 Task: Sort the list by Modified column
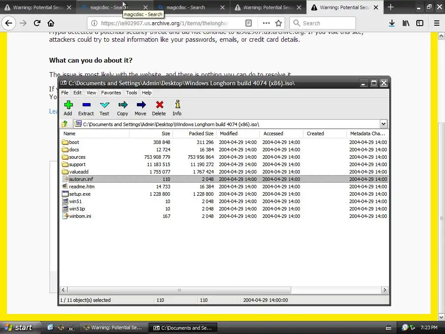coord(238,134)
